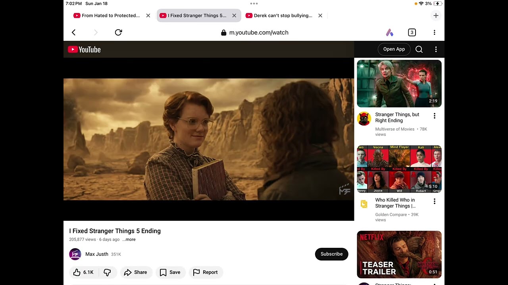Click Golden Compare channel avatar
508x285 pixels.
click(x=364, y=204)
